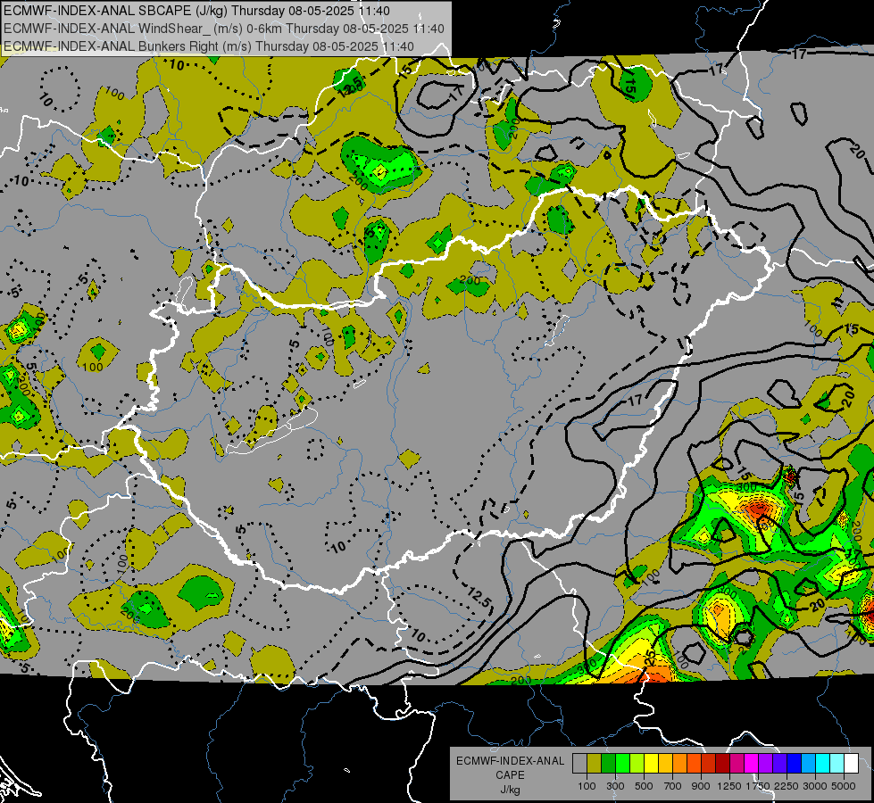The height and width of the screenshot is (803, 874).
Task: Click the 500 tick label in legend
Action: coord(644,786)
